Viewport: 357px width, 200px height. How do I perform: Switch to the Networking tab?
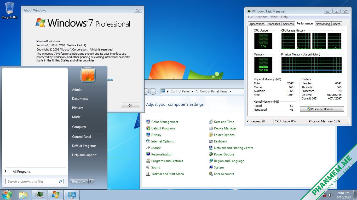pos(323,24)
